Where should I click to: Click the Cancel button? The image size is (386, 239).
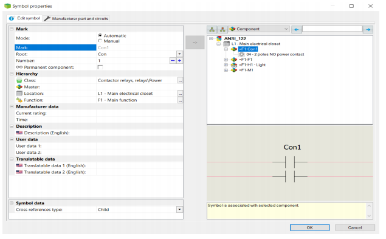click(x=355, y=227)
